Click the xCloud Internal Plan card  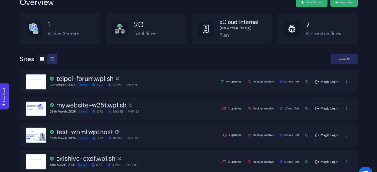(x=232, y=29)
